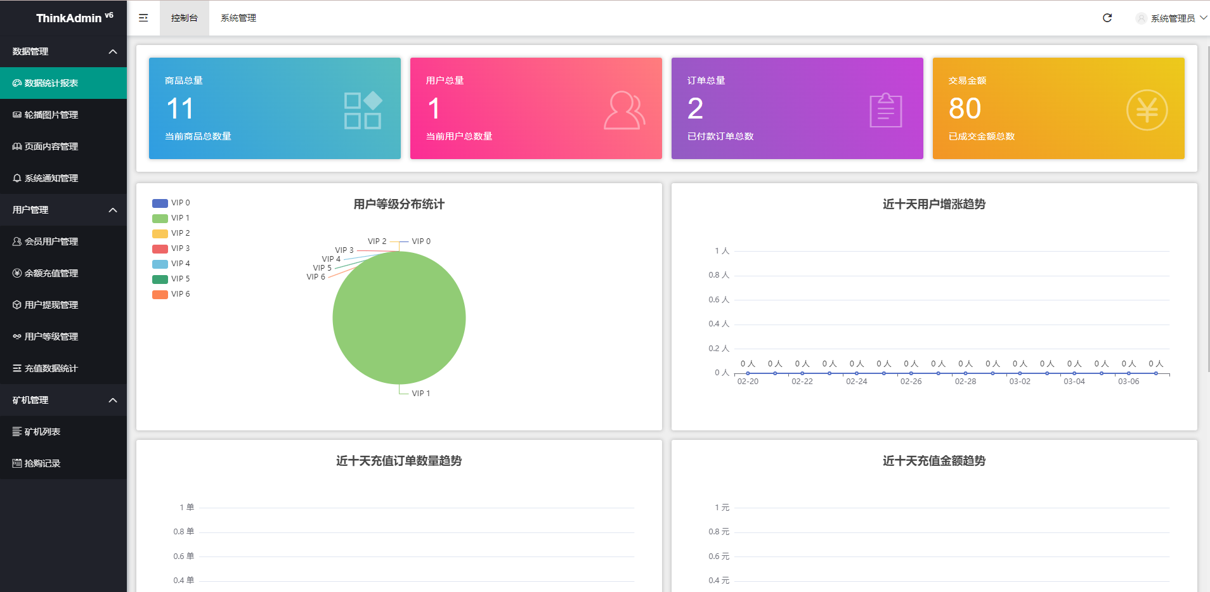Click the green VIP 1 pie slice
1210x592 pixels.
click(399, 323)
